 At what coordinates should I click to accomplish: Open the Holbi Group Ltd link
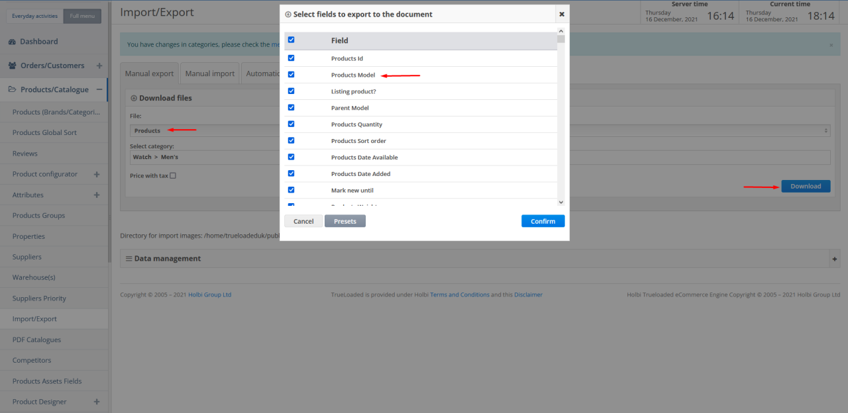pyautogui.click(x=210, y=294)
